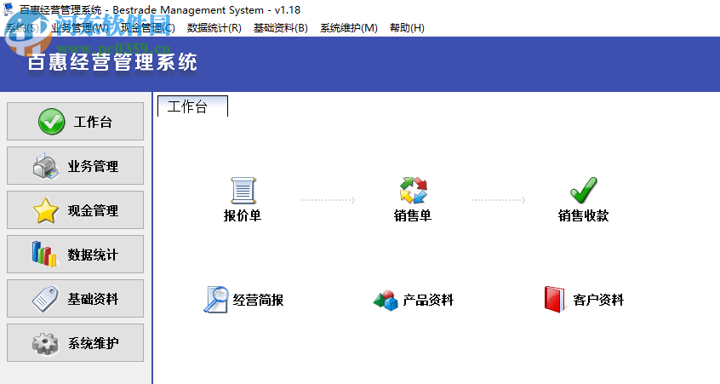Click the 系统维护 sidebar button

[75, 342]
